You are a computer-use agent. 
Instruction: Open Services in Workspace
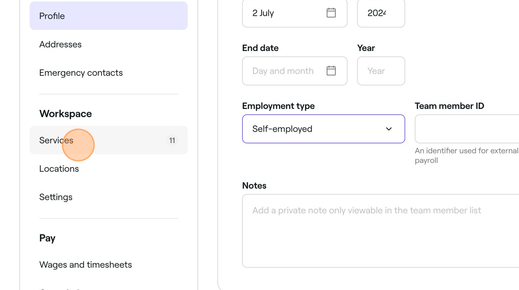[x=108, y=140]
